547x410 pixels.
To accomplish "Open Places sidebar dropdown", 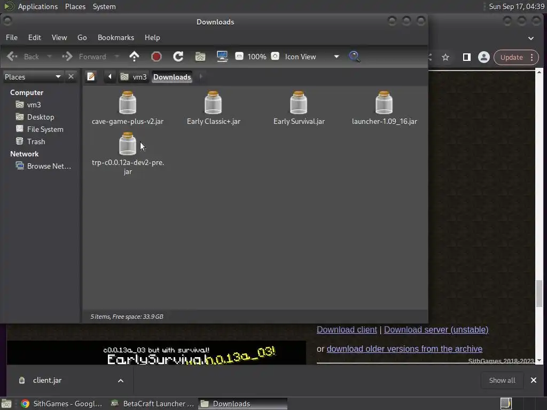I will pos(33,76).
